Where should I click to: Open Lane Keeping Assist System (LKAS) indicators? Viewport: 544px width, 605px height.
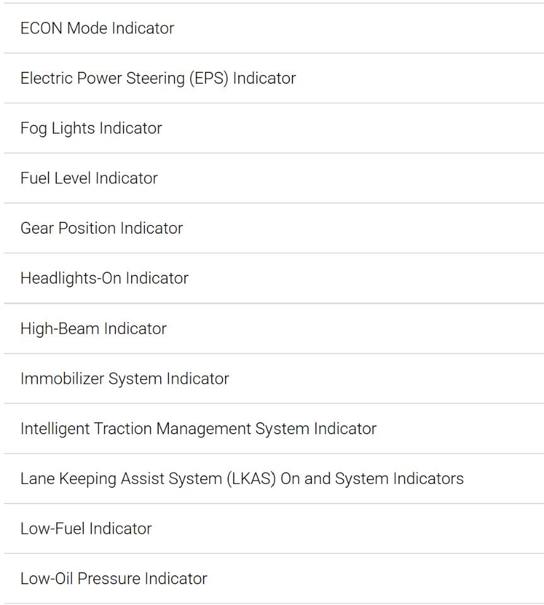pos(274,479)
